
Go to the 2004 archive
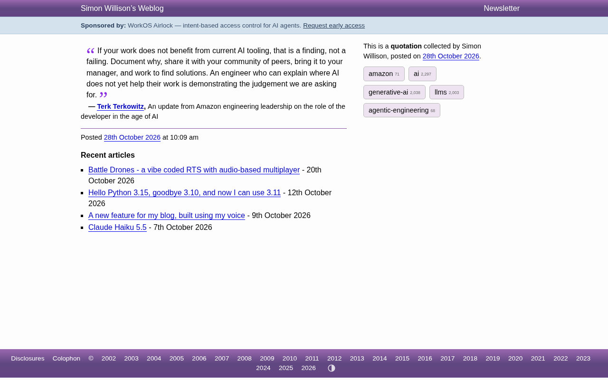pos(154,359)
